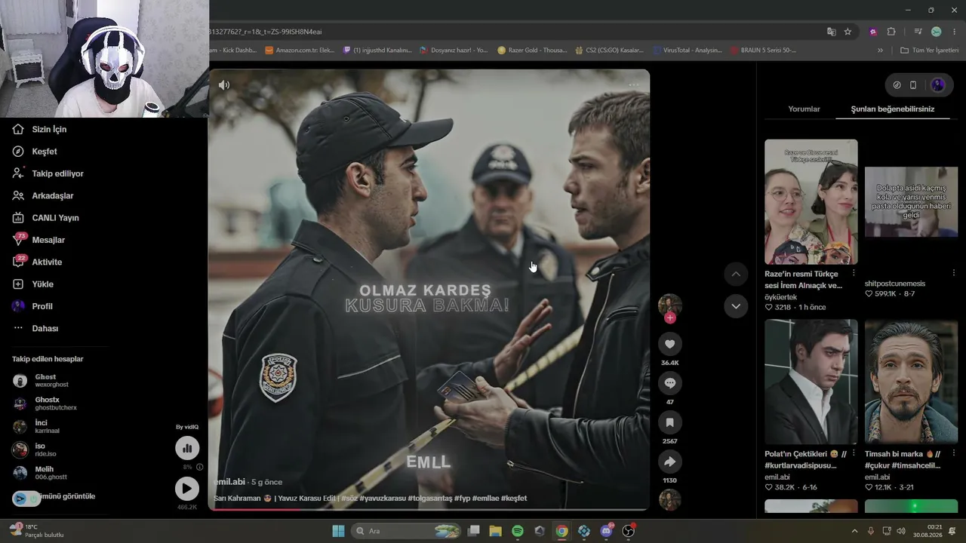Open options for Polat'ın Çektikleri card
Image resolution: width=966 pixels, height=543 pixels.
tap(854, 453)
